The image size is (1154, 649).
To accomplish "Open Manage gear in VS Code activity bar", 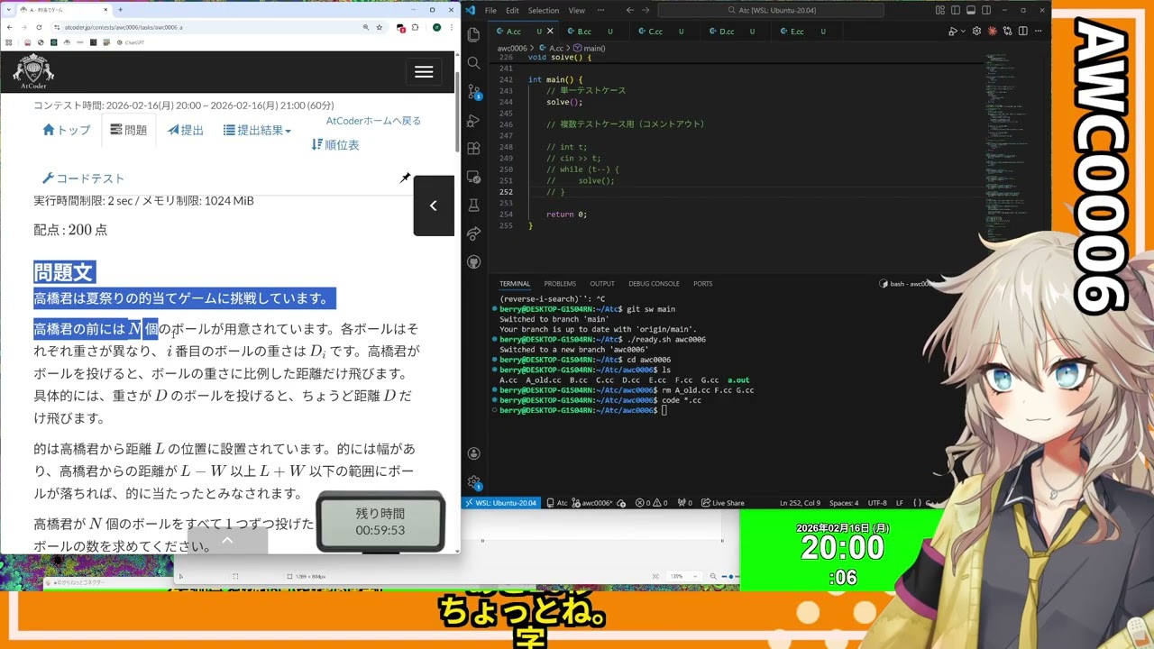I will [474, 482].
